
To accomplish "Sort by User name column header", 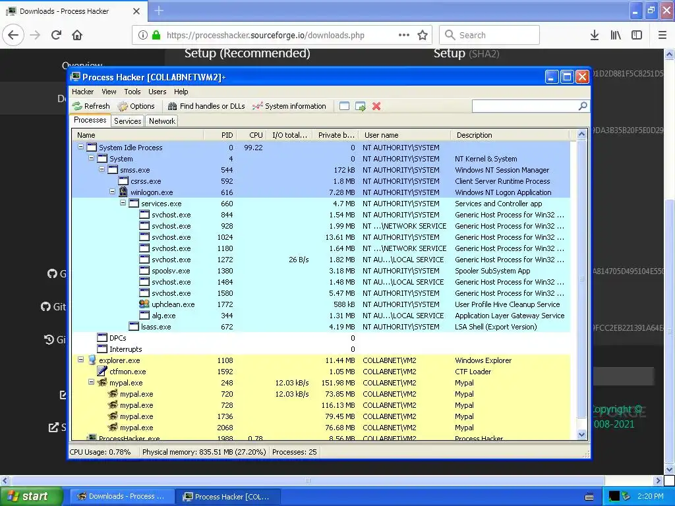I will (x=405, y=135).
